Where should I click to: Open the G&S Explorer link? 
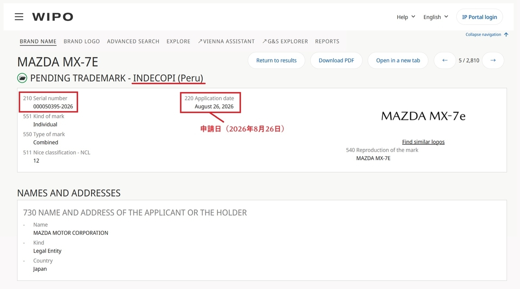click(x=285, y=41)
